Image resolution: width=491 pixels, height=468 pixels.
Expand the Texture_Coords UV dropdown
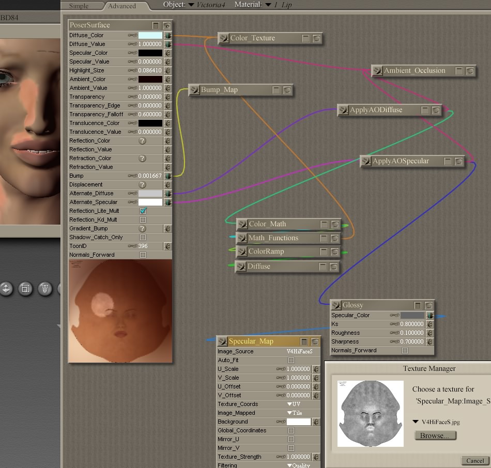click(x=295, y=404)
